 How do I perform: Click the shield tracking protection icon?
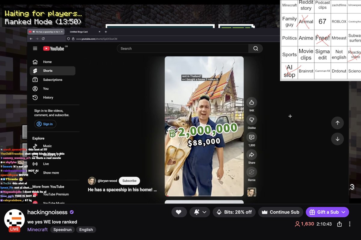tap(69, 39)
